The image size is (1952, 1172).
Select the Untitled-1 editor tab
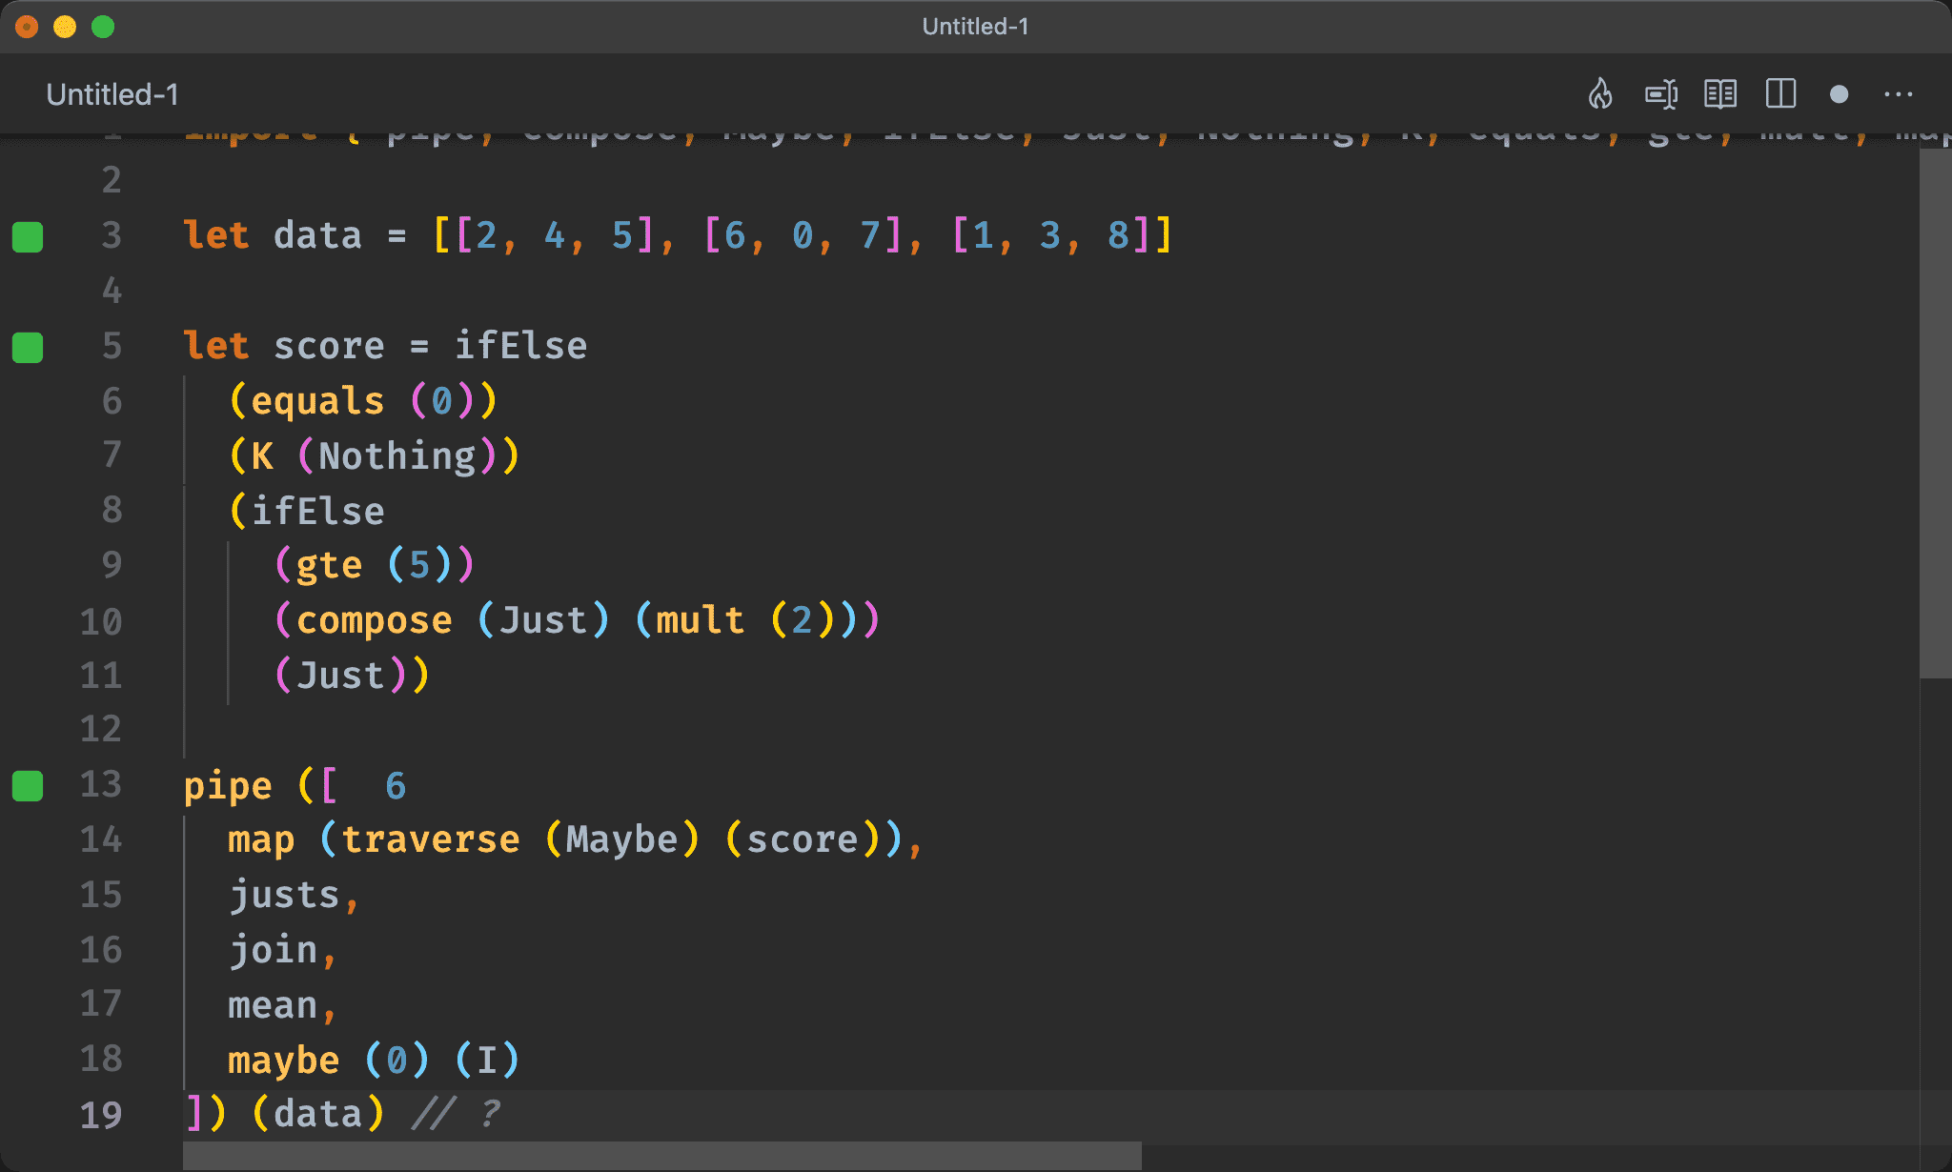(x=112, y=94)
